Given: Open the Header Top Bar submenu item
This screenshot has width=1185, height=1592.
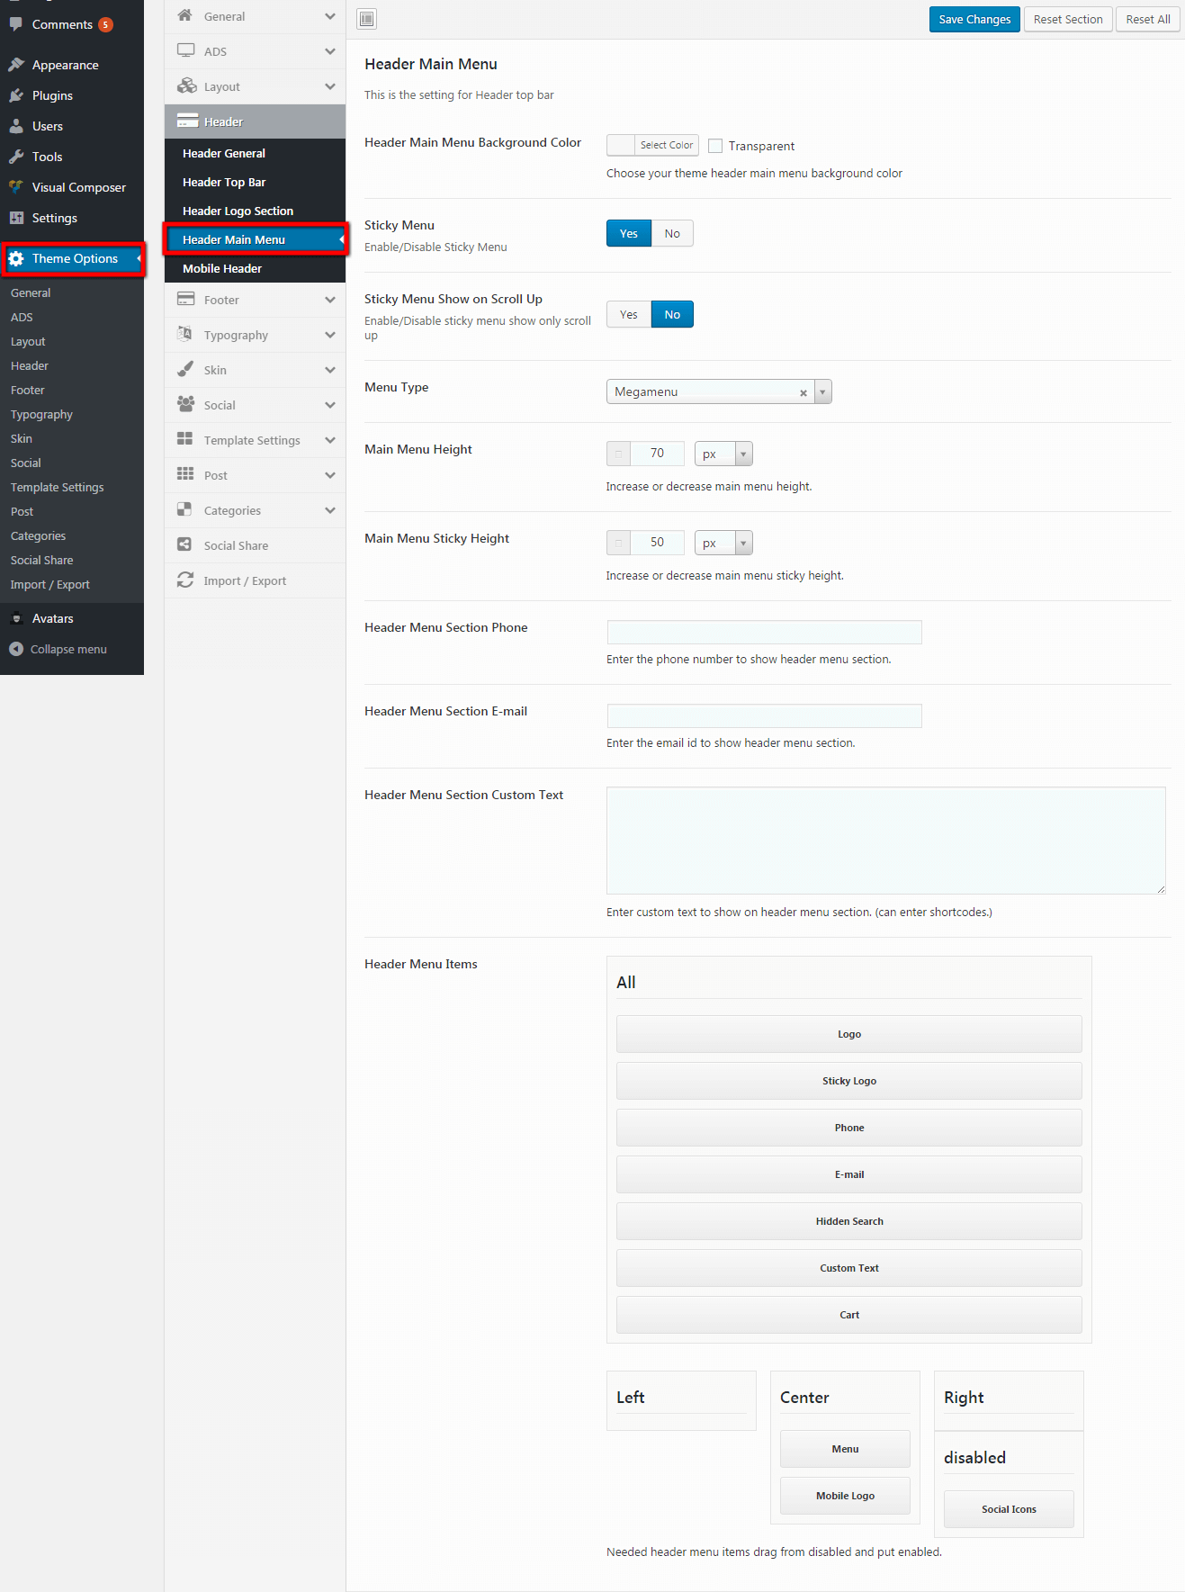Looking at the screenshot, I should point(224,182).
